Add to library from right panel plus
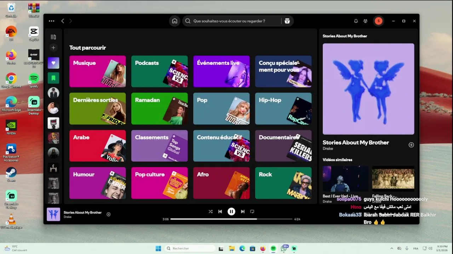Screen dimensions: 453x254 tap(411, 145)
